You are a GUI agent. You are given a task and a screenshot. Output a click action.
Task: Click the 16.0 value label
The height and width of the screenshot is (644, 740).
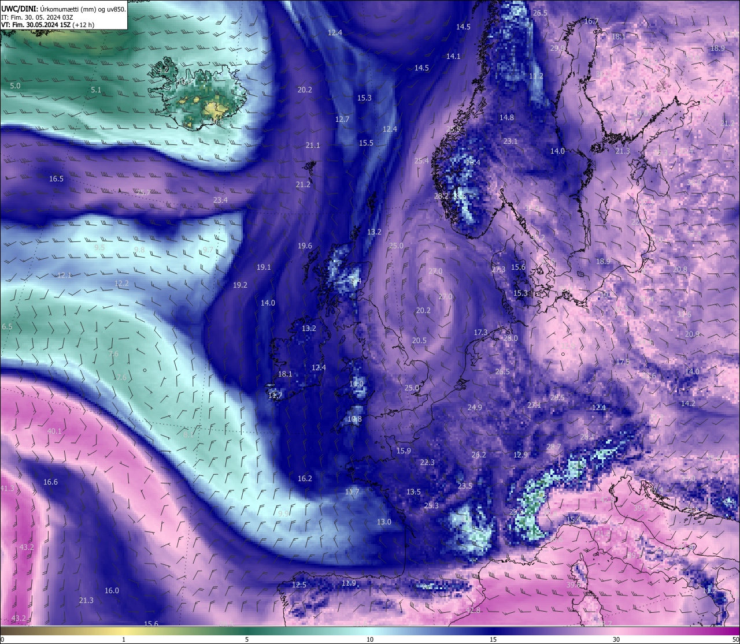[x=112, y=591]
